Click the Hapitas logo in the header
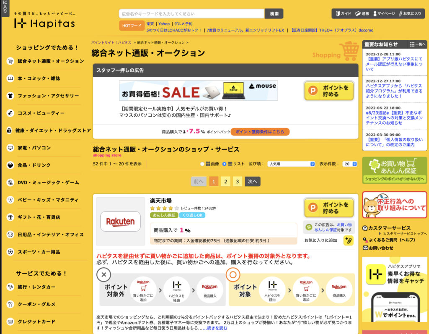The image size is (429, 334). pos(44,23)
